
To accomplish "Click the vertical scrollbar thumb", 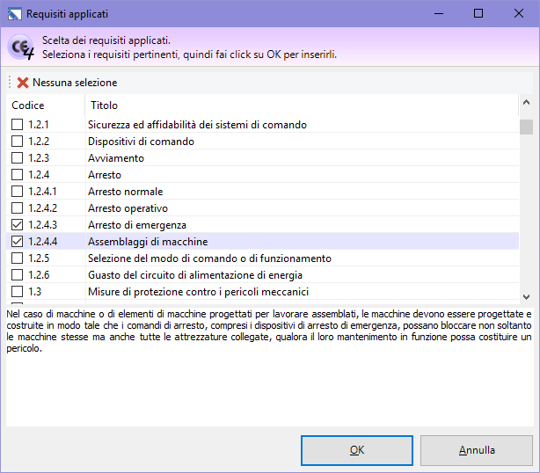I will (x=526, y=127).
